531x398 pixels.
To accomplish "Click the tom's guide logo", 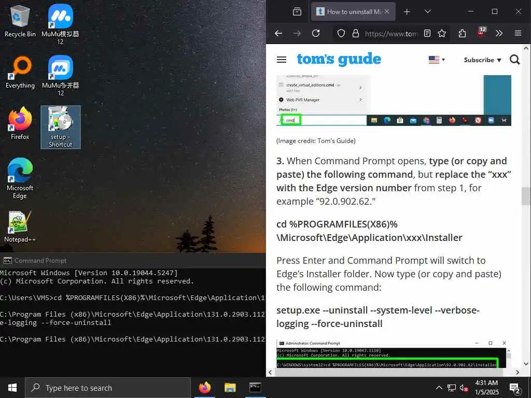I will (x=339, y=59).
